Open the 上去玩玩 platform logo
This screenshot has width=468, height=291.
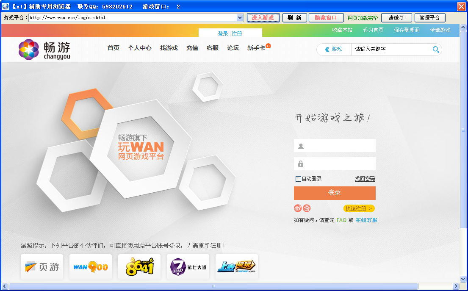point(237,267)
